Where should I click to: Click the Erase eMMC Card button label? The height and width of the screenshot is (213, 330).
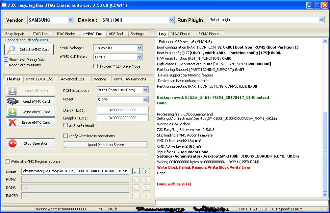click(36, 122)
